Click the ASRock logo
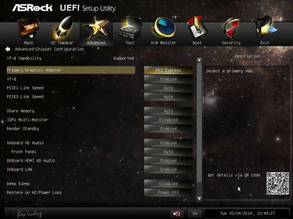The height and width of the screenshot is (219, 293). (32, 8)
